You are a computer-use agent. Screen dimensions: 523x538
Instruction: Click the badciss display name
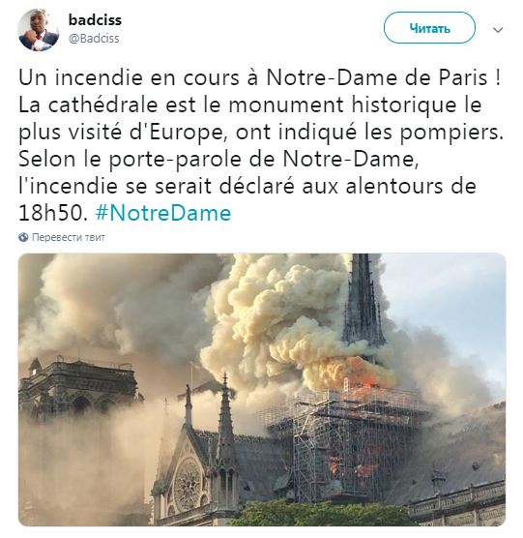coord(95,20)
